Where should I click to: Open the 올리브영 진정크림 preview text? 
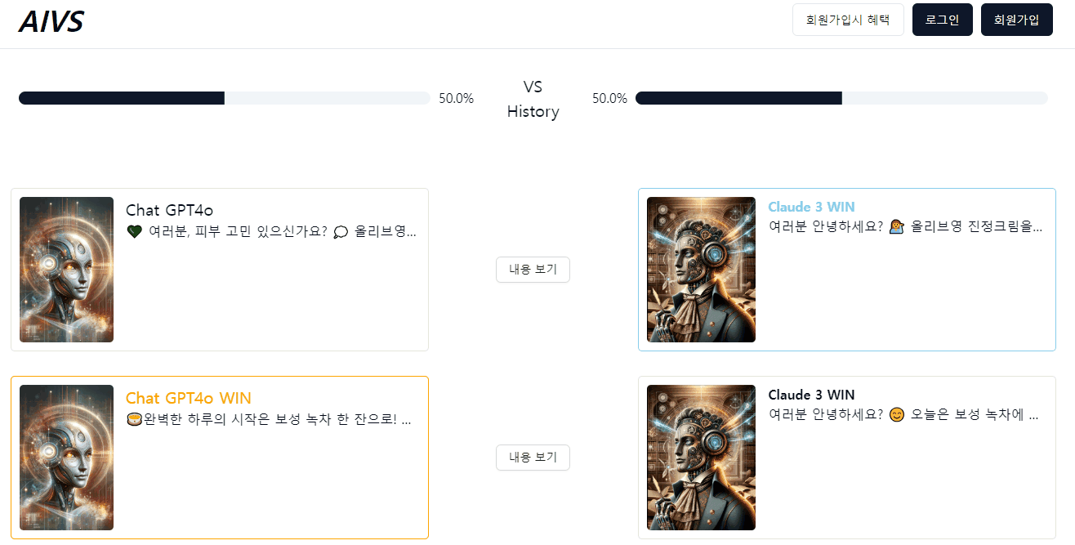tap(905, 226)
